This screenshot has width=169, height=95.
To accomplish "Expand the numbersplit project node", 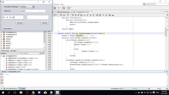I will point(2,37).
